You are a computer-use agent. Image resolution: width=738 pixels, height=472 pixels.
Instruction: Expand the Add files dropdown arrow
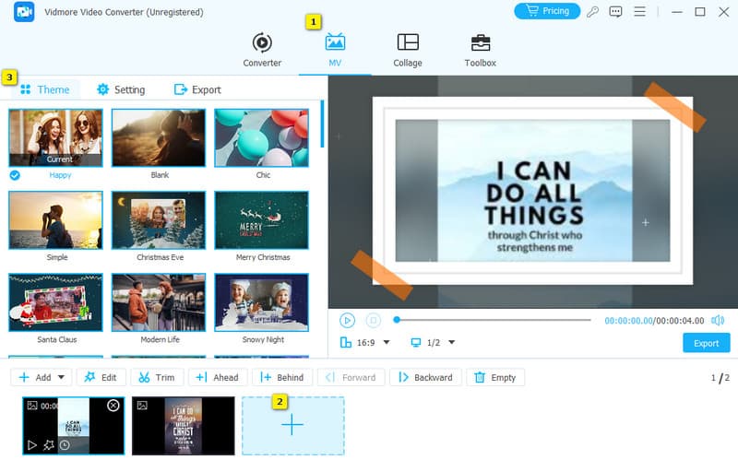[62, 377]
